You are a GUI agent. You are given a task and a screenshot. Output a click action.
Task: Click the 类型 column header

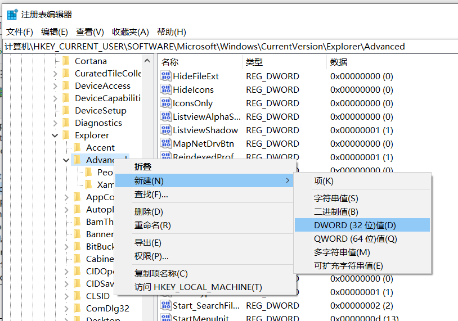[x=284, y=62]
